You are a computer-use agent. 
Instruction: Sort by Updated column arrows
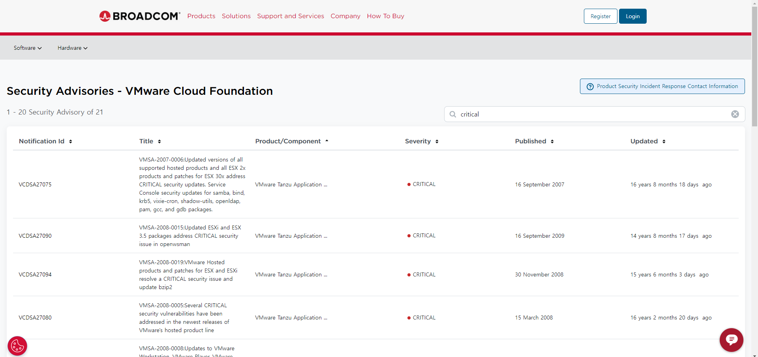[664, 141]
